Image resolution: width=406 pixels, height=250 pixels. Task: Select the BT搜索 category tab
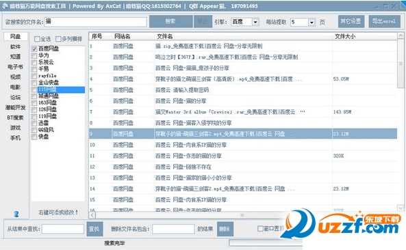[x=16, y=117]
